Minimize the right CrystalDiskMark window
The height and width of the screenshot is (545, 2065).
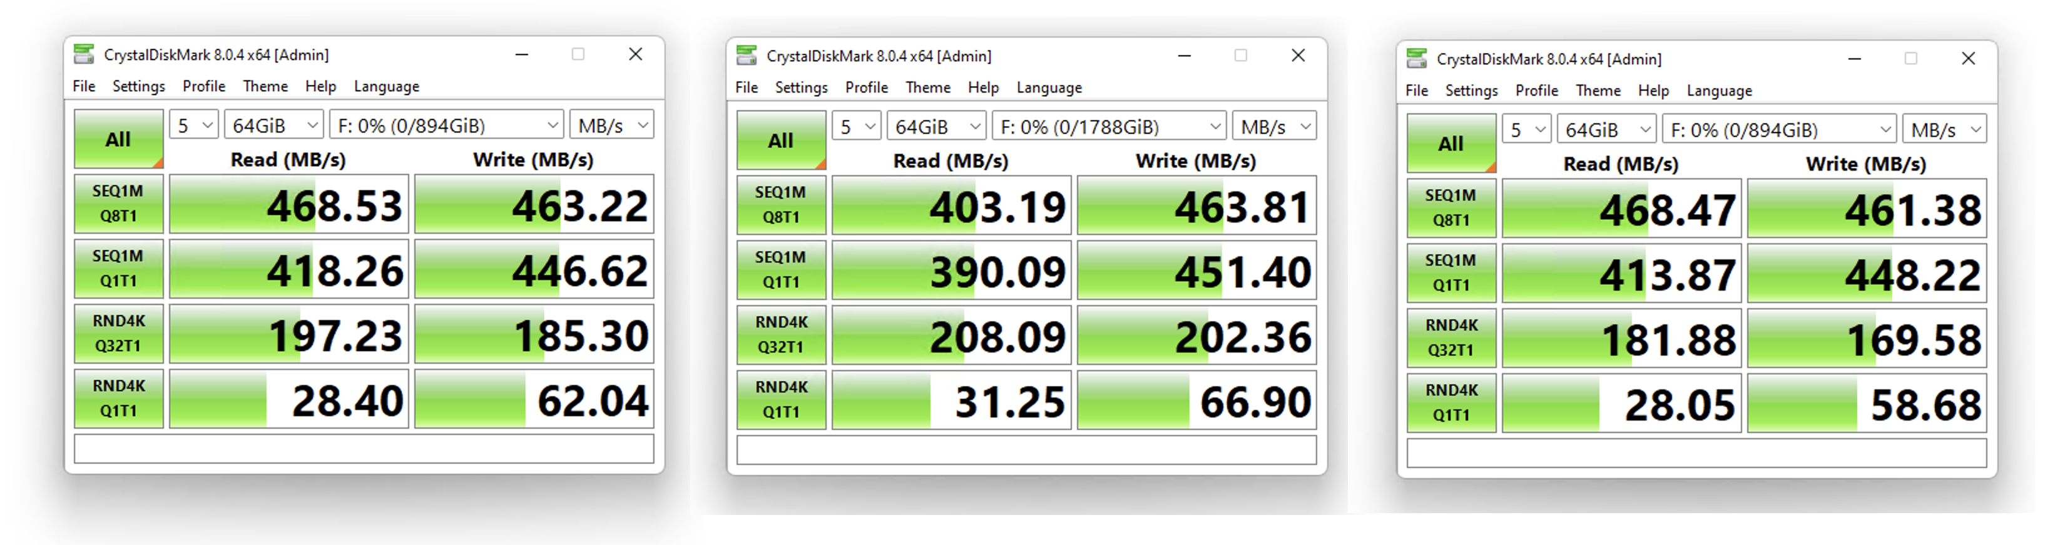point(1854,58)
